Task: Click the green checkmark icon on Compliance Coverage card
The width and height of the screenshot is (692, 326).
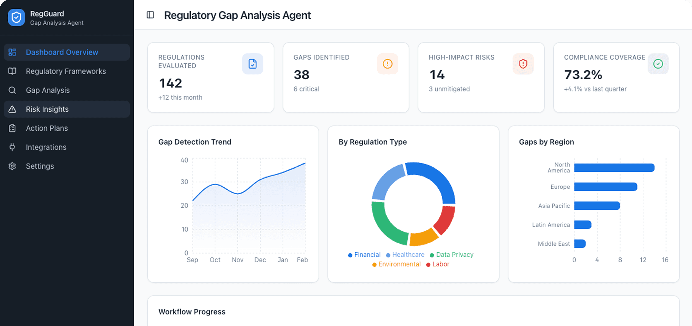Action: click(x=658, y=64)
